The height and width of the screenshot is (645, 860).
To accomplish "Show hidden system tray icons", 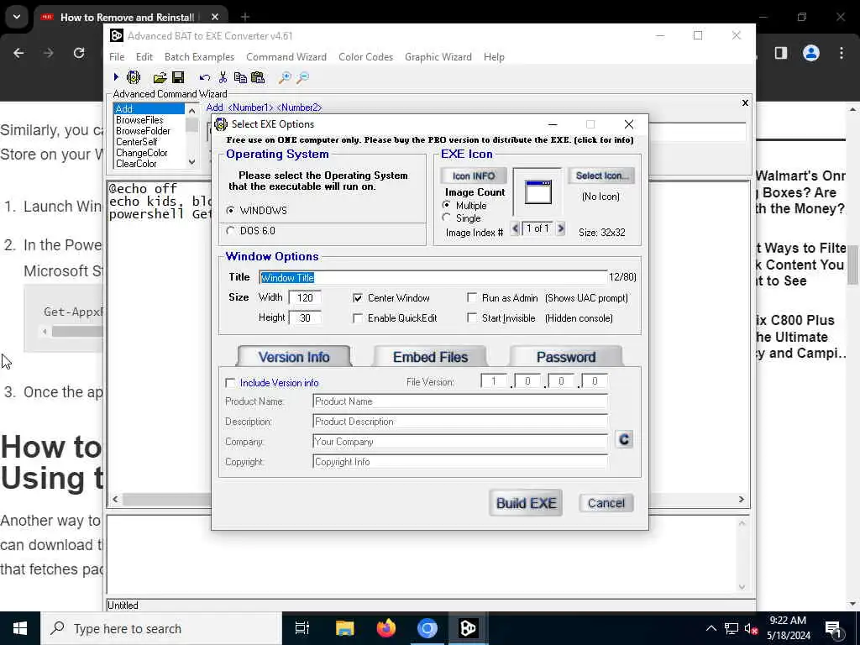I will pyautogui.click(x=711, y=628).
